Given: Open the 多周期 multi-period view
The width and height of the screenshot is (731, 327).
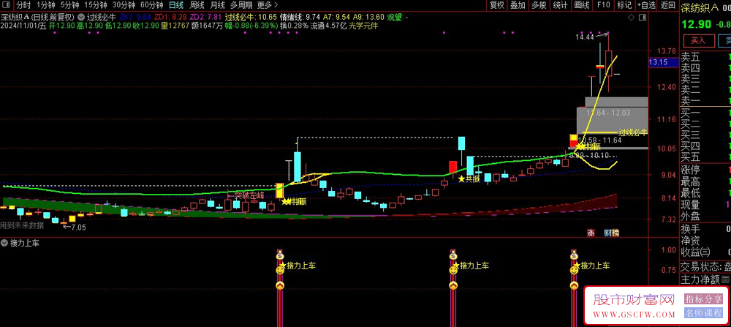Looking at the screenshot, I should (241, 5).
